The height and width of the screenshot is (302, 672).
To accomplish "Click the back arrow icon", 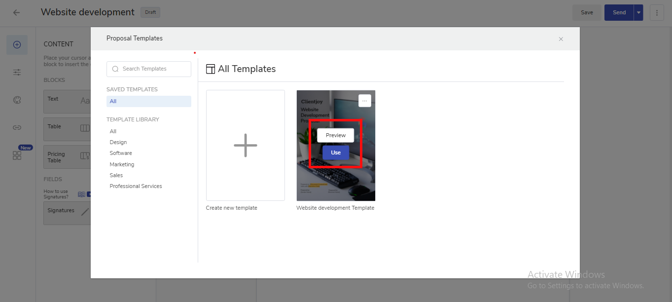I will pos(17,12).
